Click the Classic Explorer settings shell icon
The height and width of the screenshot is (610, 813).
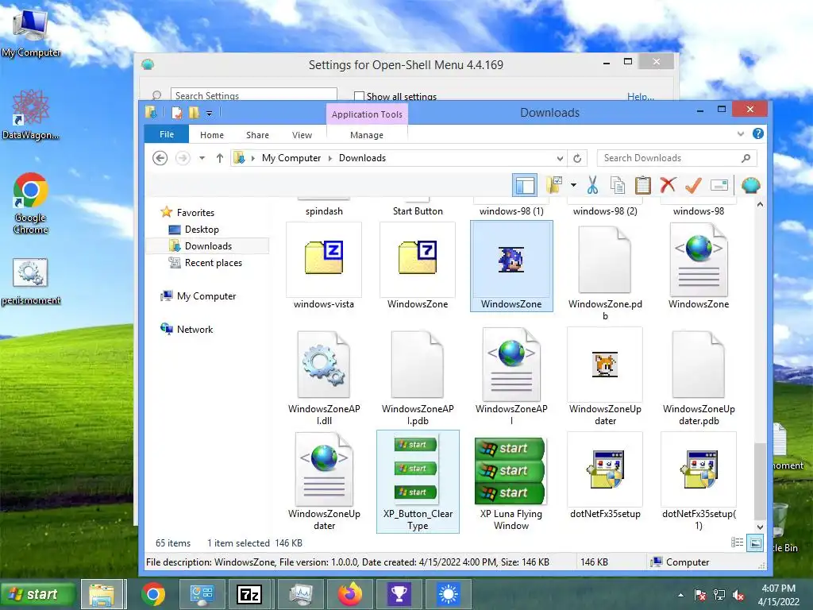750,185
